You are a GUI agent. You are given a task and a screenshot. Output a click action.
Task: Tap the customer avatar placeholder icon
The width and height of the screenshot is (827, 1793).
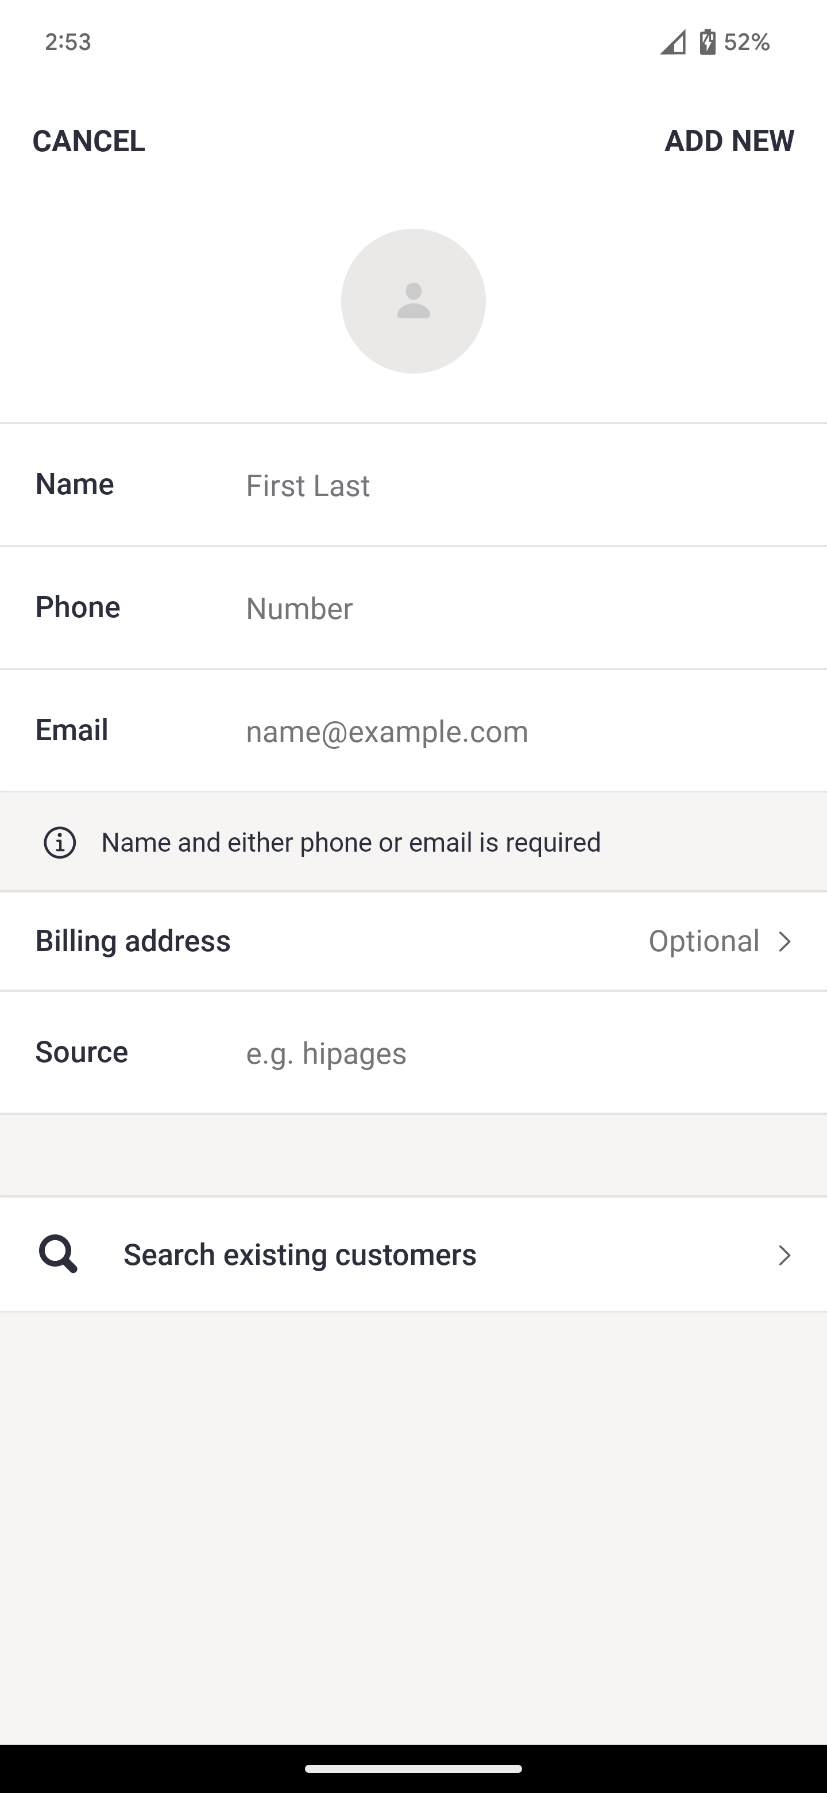pos(413,301)
